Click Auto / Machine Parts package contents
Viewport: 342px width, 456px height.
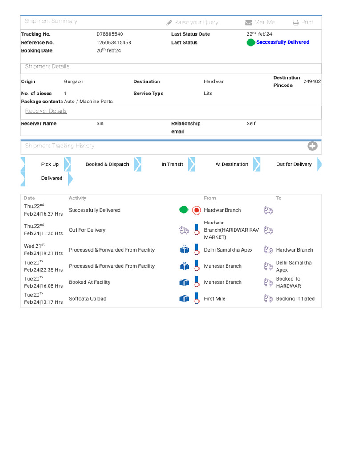[x=88, y=102]
